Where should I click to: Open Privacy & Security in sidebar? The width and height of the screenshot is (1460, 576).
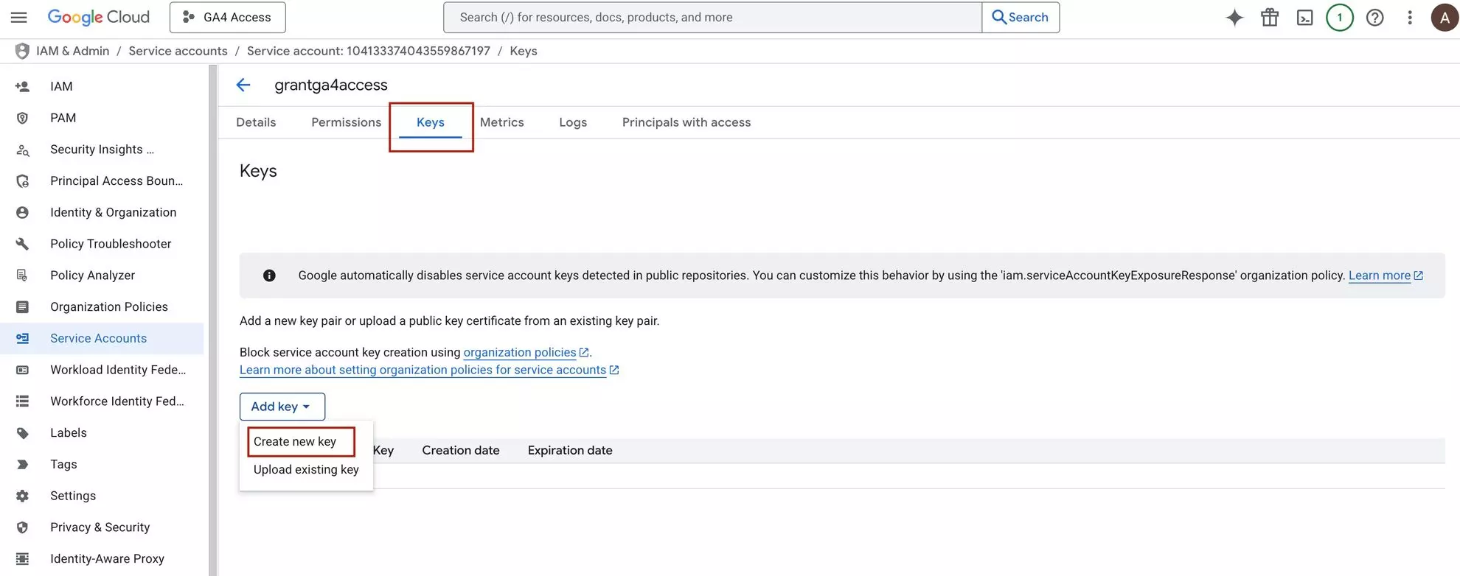click(x=102, y=527)
